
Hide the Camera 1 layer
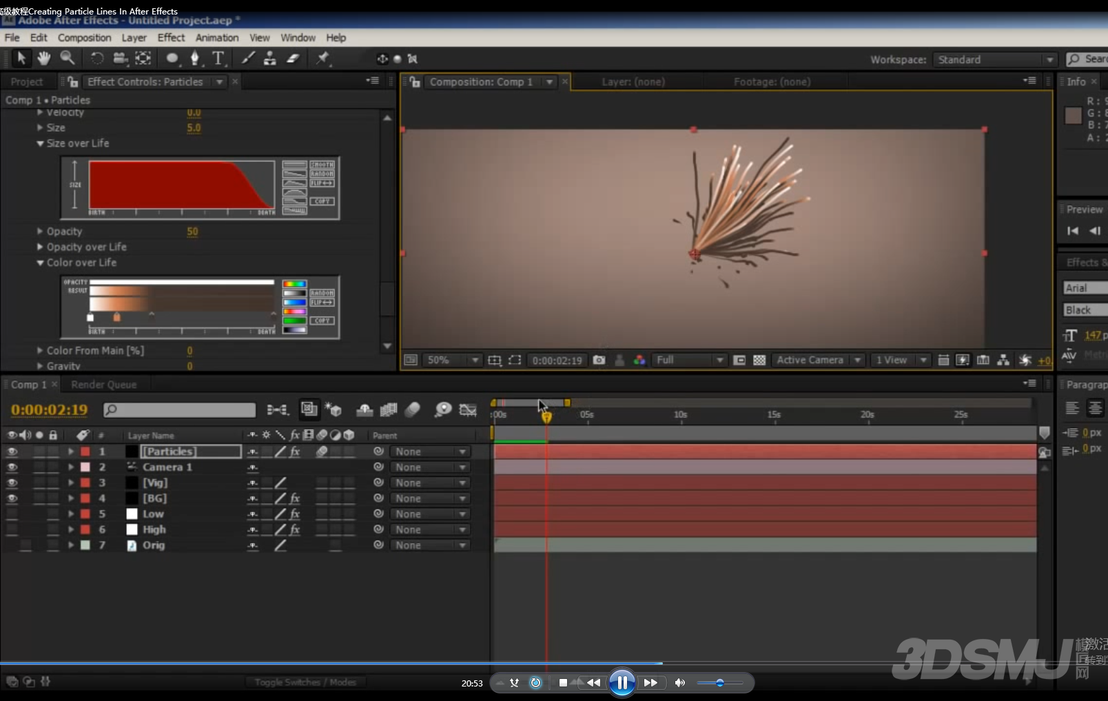click(x=12, y=467)
